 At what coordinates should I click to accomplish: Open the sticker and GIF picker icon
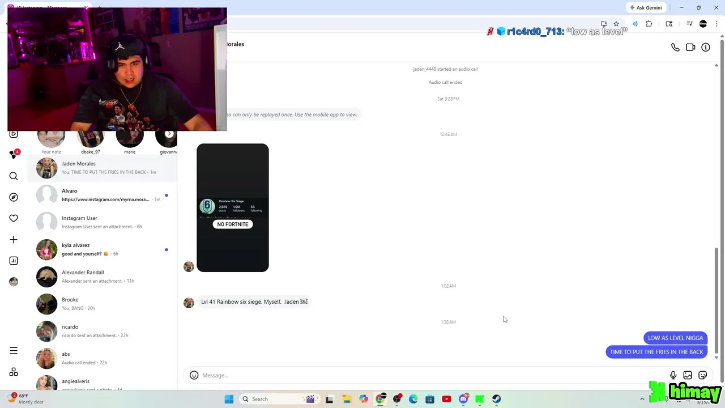pos(703,375)
